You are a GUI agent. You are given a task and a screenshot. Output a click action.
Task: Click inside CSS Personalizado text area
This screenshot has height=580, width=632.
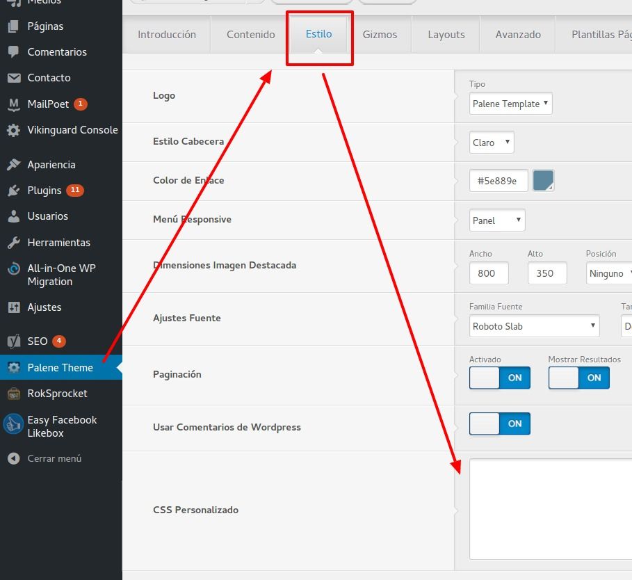click(551, 509)
